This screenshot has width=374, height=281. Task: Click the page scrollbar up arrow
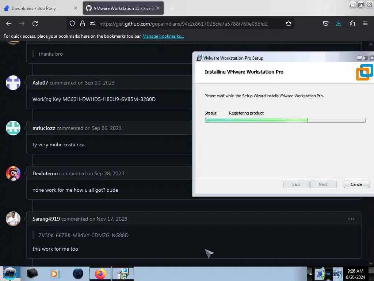click(371, 44)
